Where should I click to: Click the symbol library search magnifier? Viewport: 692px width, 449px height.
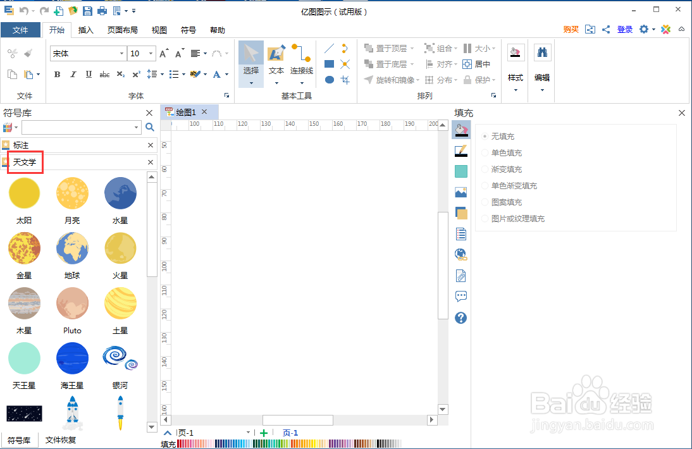point(150,128)
